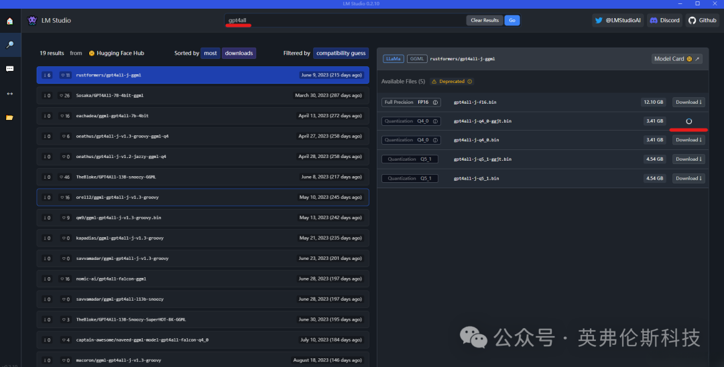Download gpt4all-j-q4_0.bin file
This screenshot has width=724, height=367.
[688, 140]
